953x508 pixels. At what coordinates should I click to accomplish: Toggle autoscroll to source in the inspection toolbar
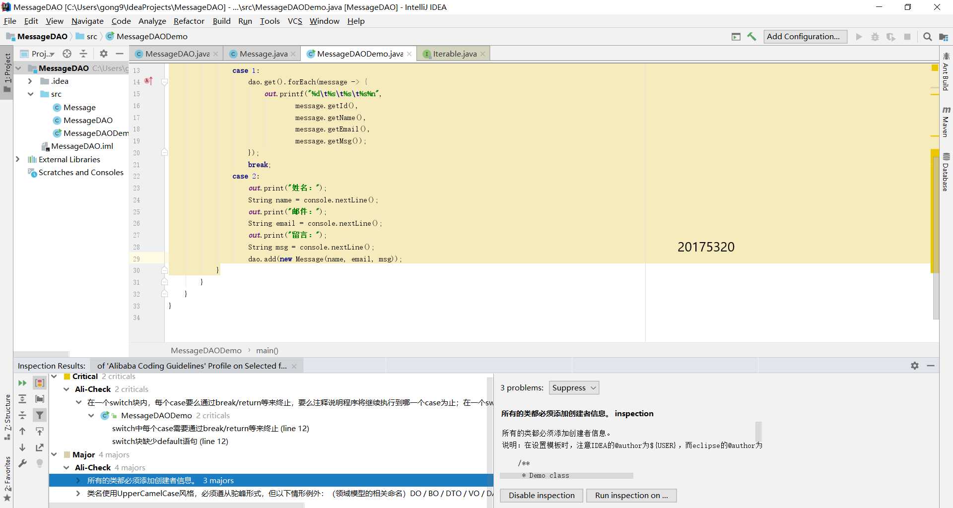coord(40,432)
